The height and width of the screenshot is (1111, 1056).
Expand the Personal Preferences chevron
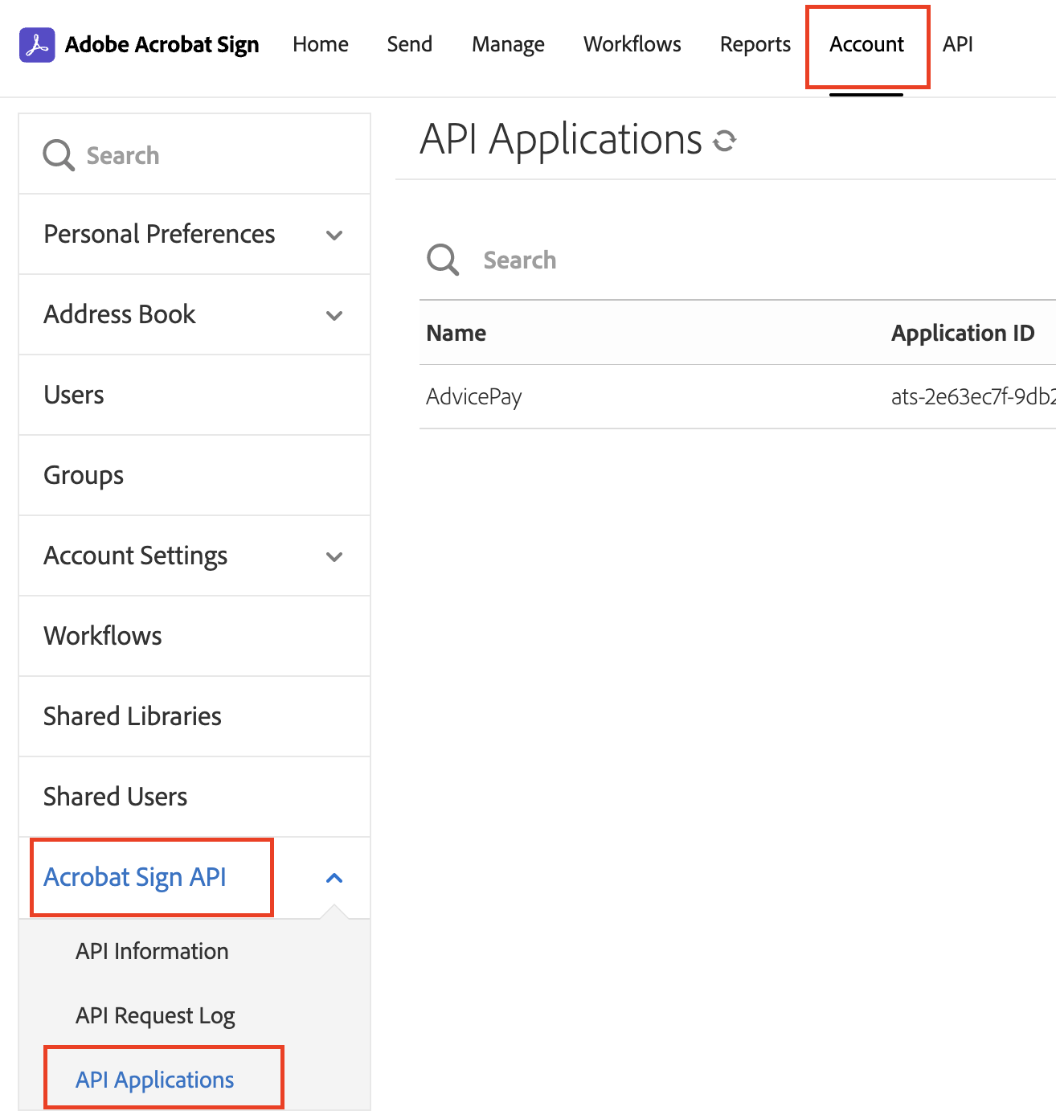tap(334, 236)
